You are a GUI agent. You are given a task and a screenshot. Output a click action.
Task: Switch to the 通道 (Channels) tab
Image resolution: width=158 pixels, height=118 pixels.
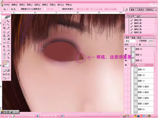coord(134,37)
